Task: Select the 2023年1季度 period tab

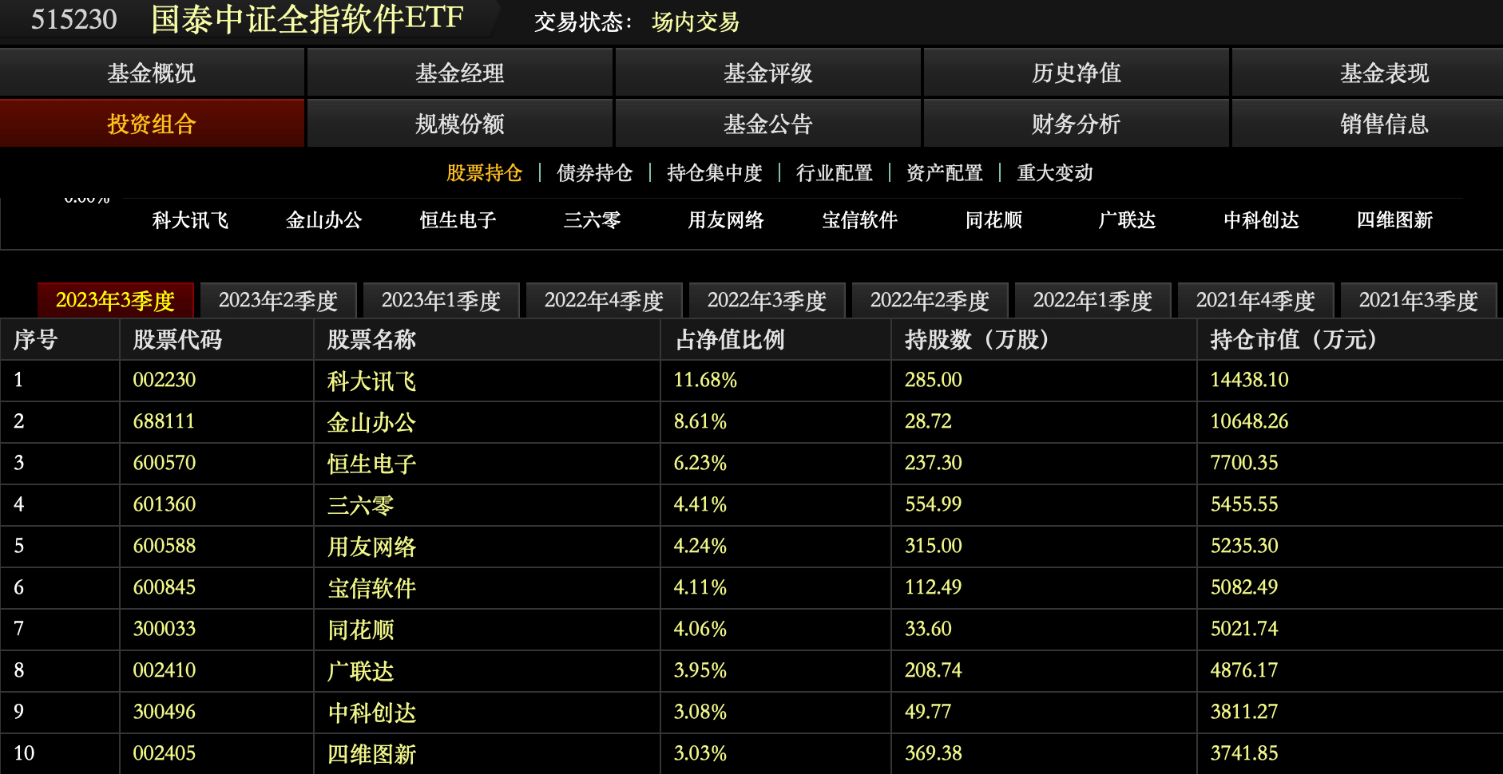Action: [442, 301]
